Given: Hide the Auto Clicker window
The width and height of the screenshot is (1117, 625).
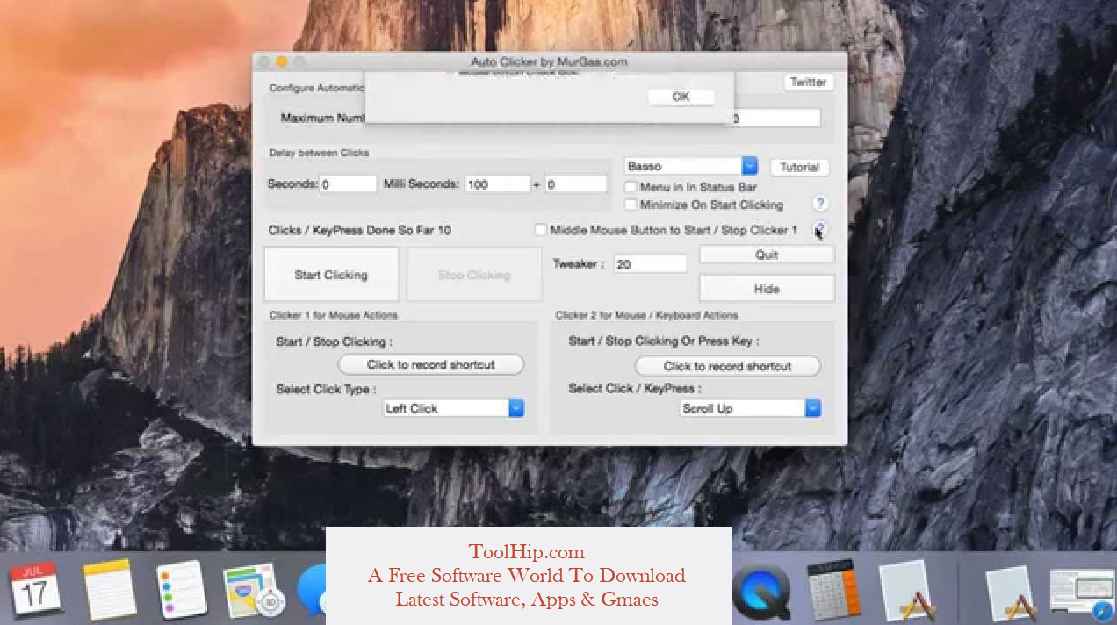Looking at the screenshot, I should [767, 289].
